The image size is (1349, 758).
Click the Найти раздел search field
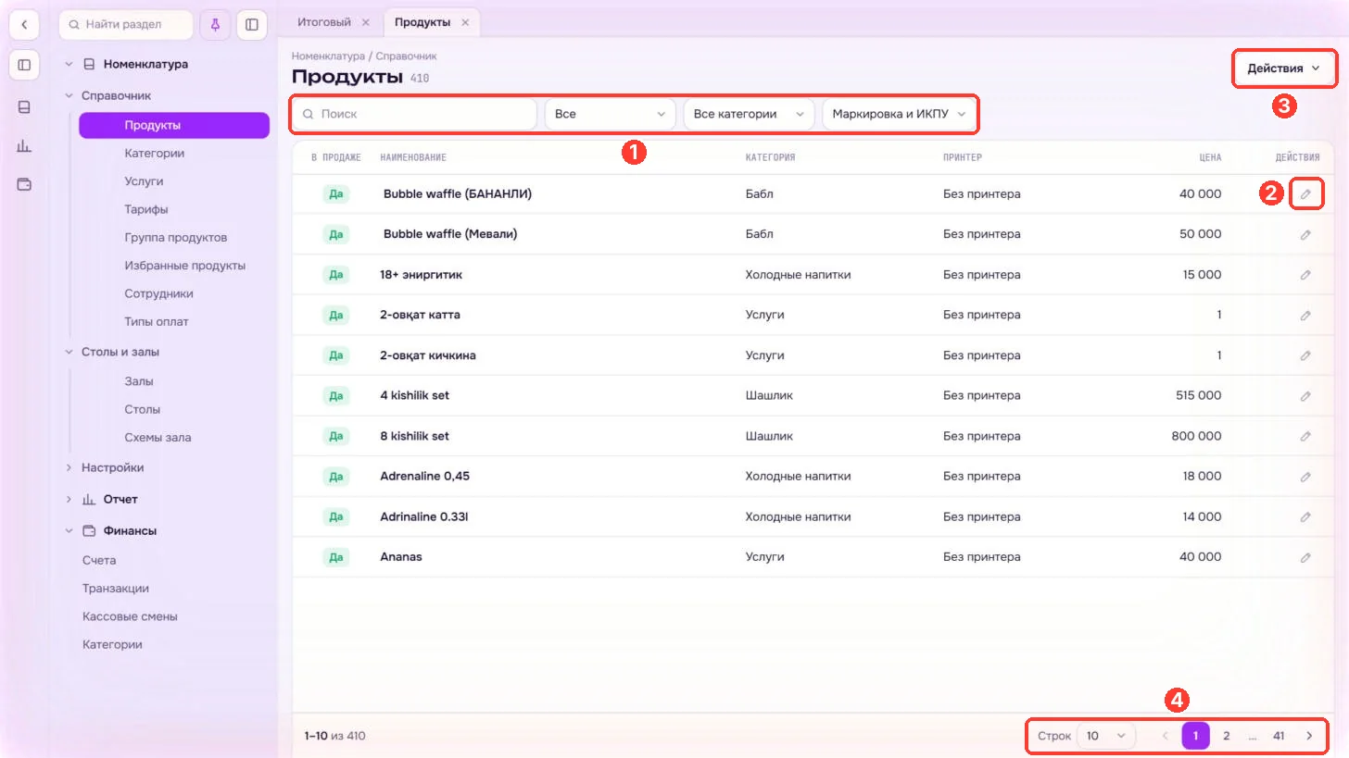coord(126,25)
